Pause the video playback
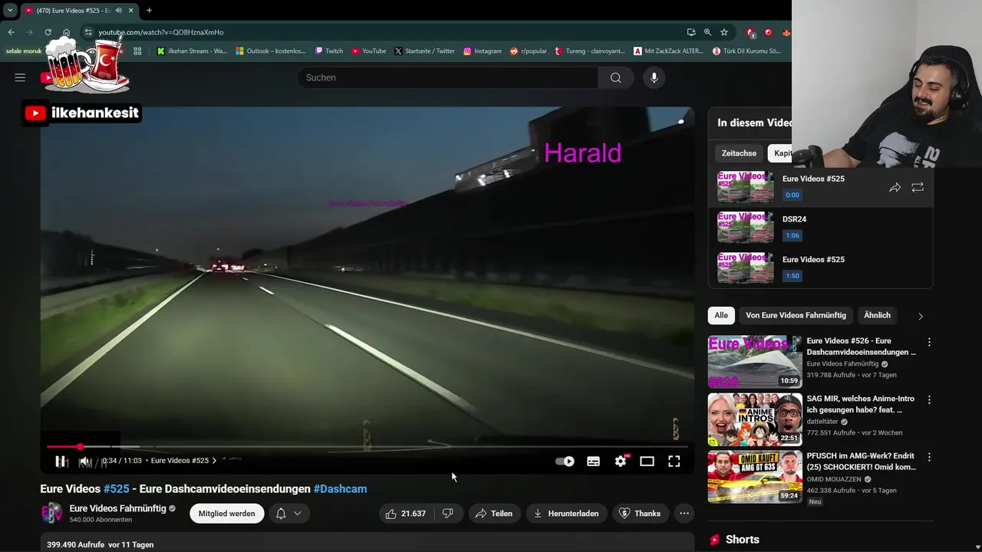The image size is (982, 552). (x=61, y=461)
